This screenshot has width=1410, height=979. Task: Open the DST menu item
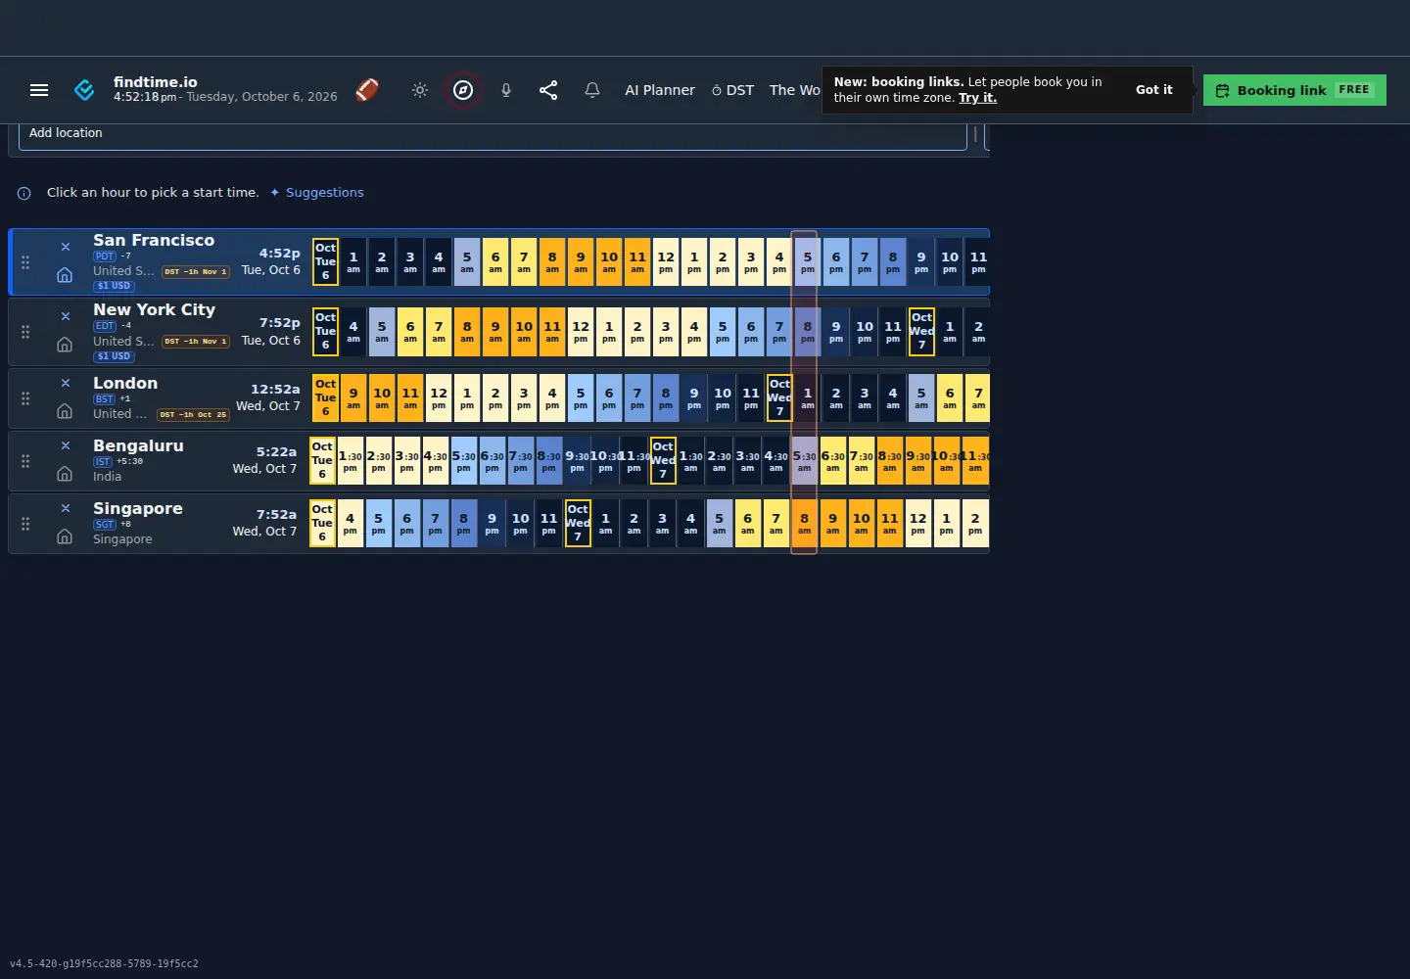(x=732, y=90)
